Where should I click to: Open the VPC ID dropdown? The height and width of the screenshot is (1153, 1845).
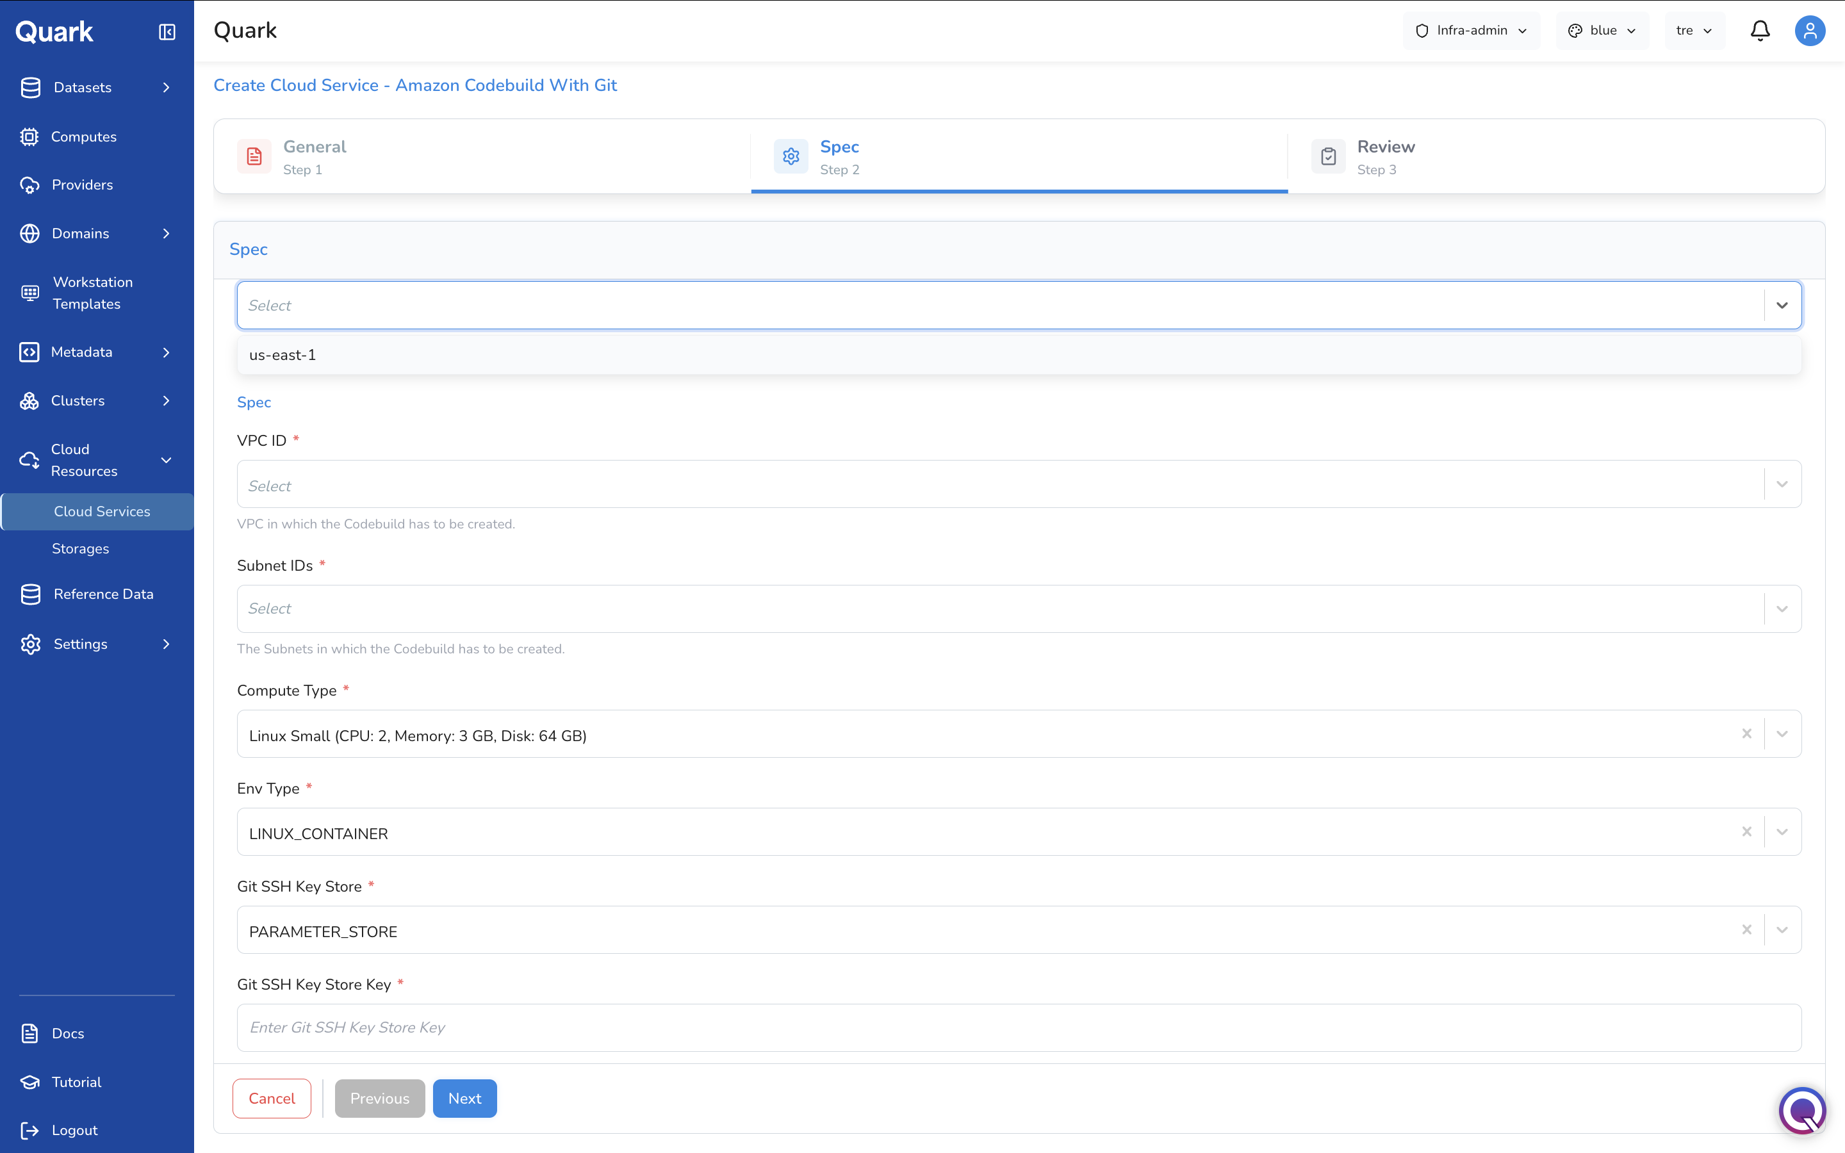(x=1019, y=484)
